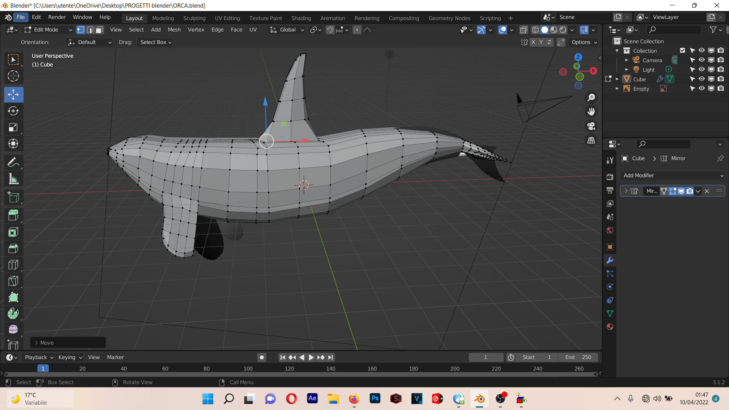This screenshot has height=410, width=729.
Task: Open the World properties tab
Action: coord(610,230)
